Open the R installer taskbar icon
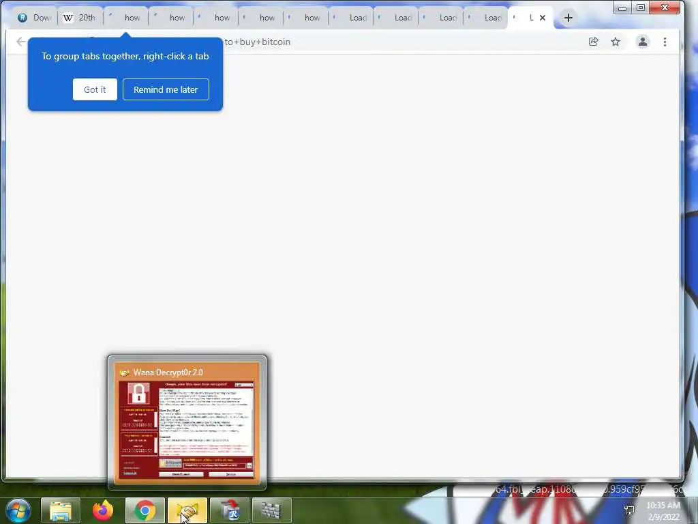Screen dimensions: 698x524 click(229, 510)
